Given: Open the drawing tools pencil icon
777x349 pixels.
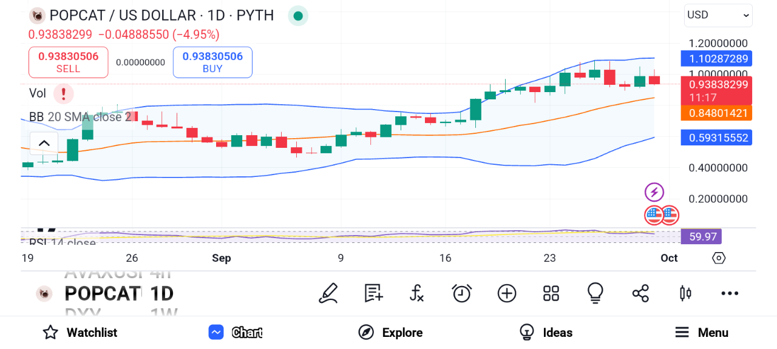Looking at the screenshot, I should coord(328,293).
